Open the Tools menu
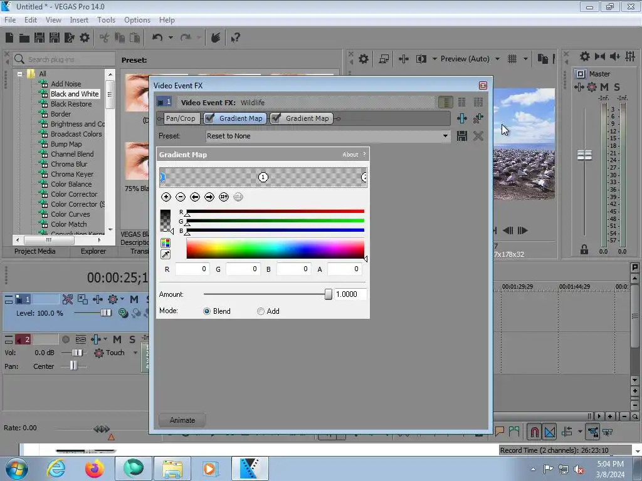Viewport: 642px width, 481px height. 106,19
